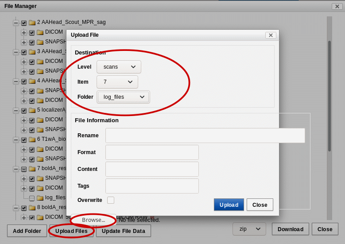This screenshot has width=345, height=244.
Task: Click folder icon of 7 boldA scan
Action: [x=32, y=168]
